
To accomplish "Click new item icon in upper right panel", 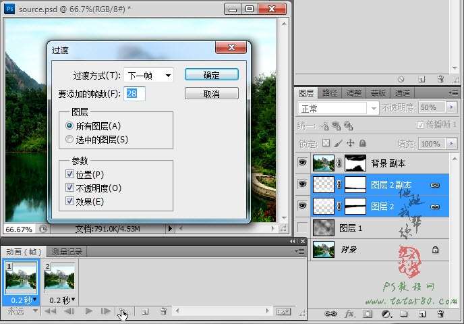I will pyautogui.click(x=422, y=79).
